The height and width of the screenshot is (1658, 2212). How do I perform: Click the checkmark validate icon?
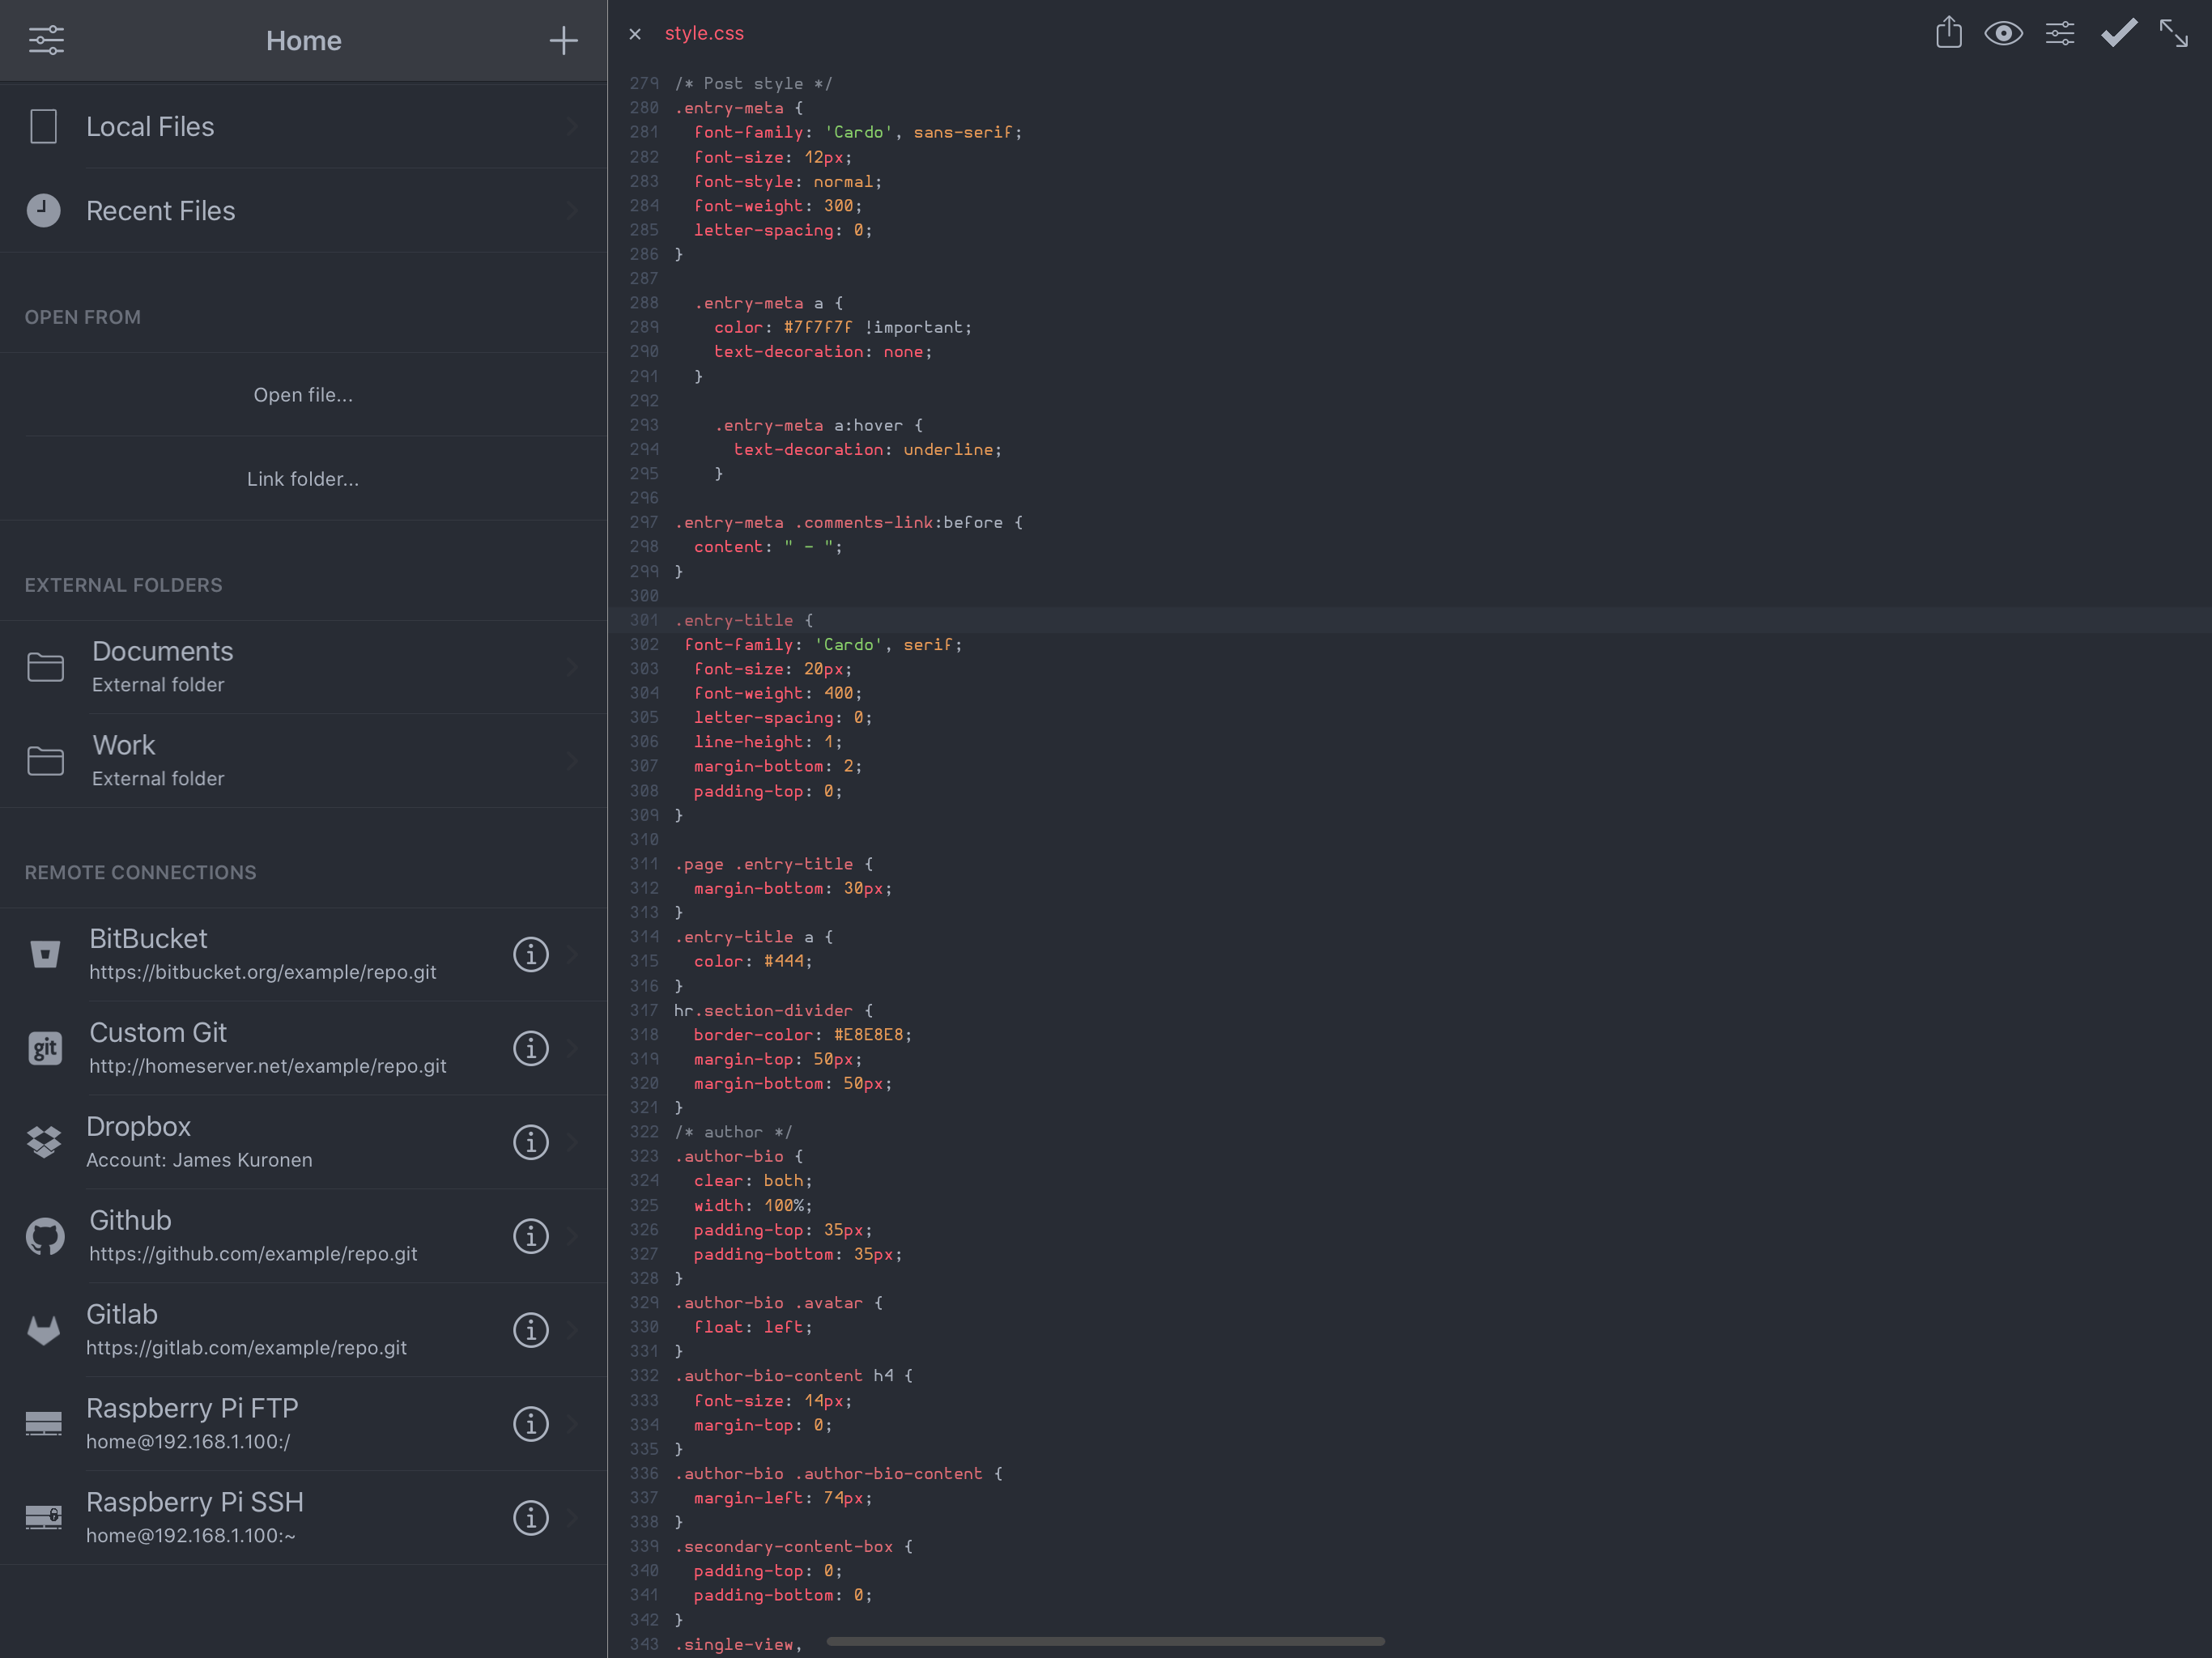point(2118,33)
